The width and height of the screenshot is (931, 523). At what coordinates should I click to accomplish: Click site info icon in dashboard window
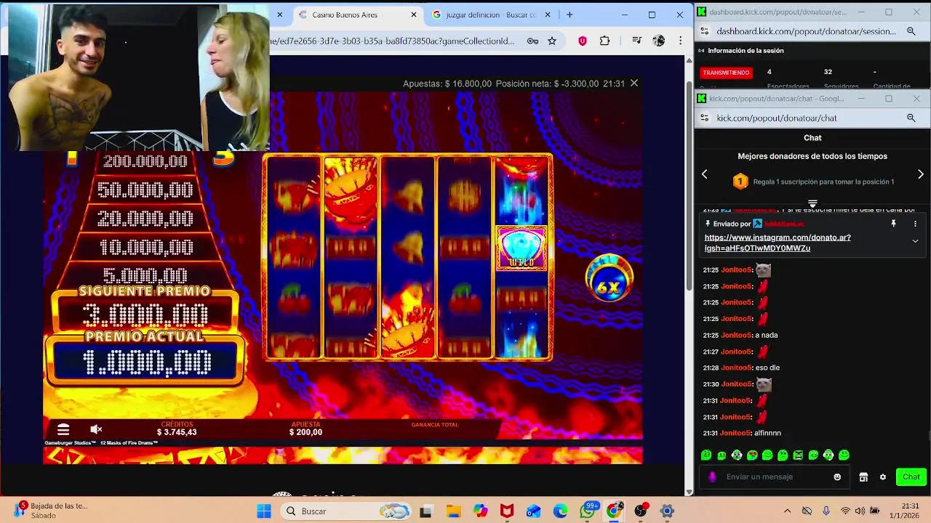pyautogui.click(x=703, y=31)
